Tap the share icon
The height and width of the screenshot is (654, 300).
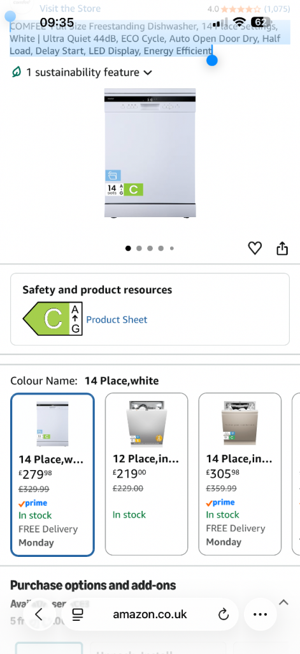[282, 248]
